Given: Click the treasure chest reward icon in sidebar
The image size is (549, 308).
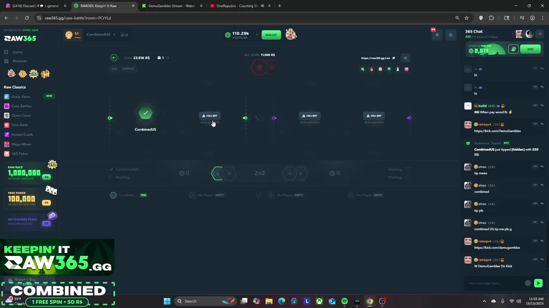Looking at the screenshot, I should [x=45, y=74].
